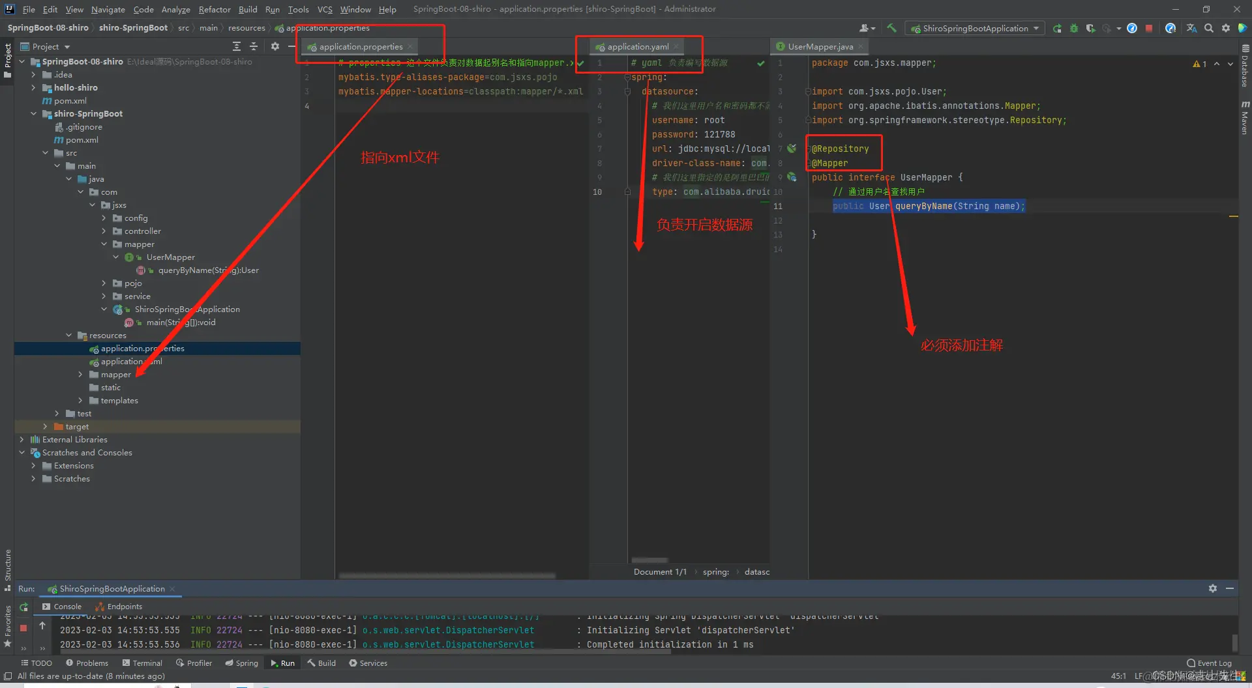Switch to UserMapper.java editor tab
Image resolution: width=1252 pixels, height=688 pixels.
pos(820,46)
